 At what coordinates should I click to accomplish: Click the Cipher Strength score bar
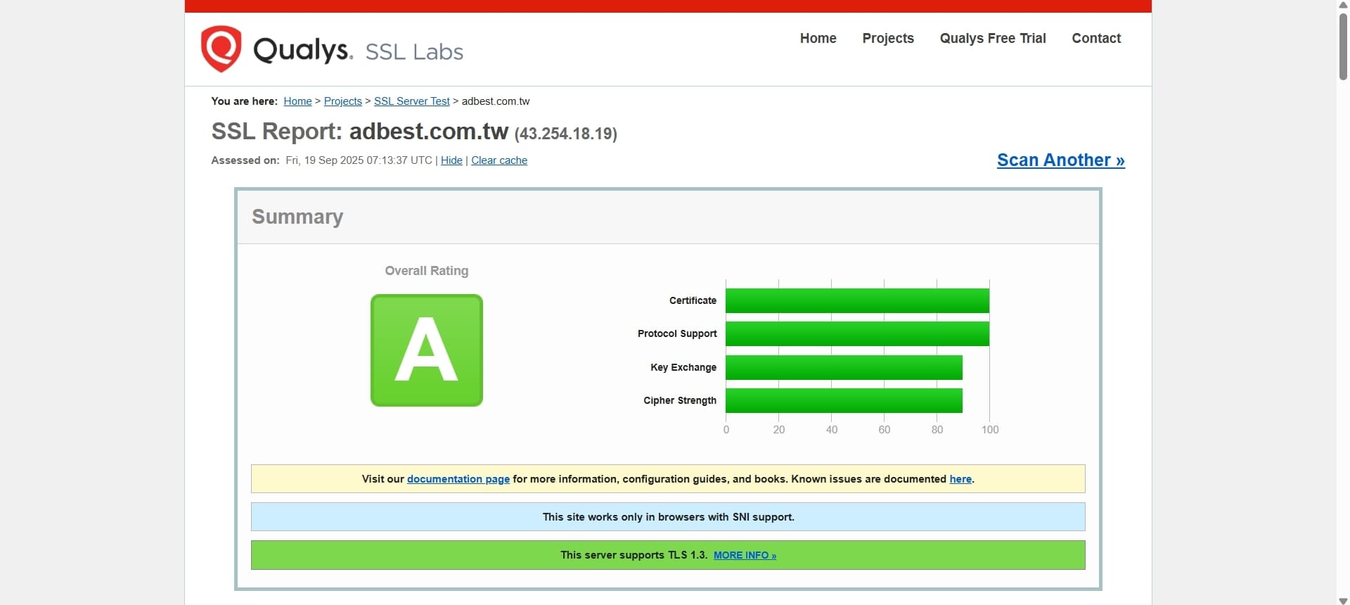pos(844,400)
